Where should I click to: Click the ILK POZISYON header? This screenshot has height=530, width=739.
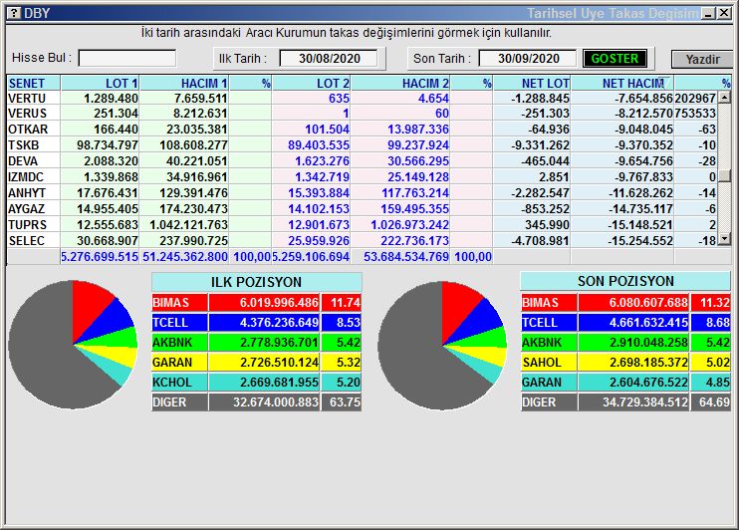[x=256, y=282]
